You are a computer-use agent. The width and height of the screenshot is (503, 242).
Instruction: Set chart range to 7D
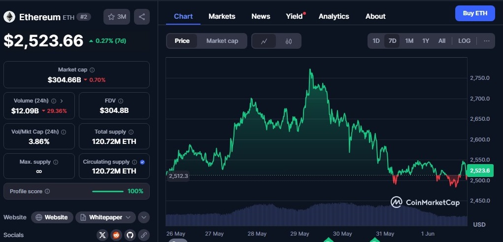(x=392, y=41)
